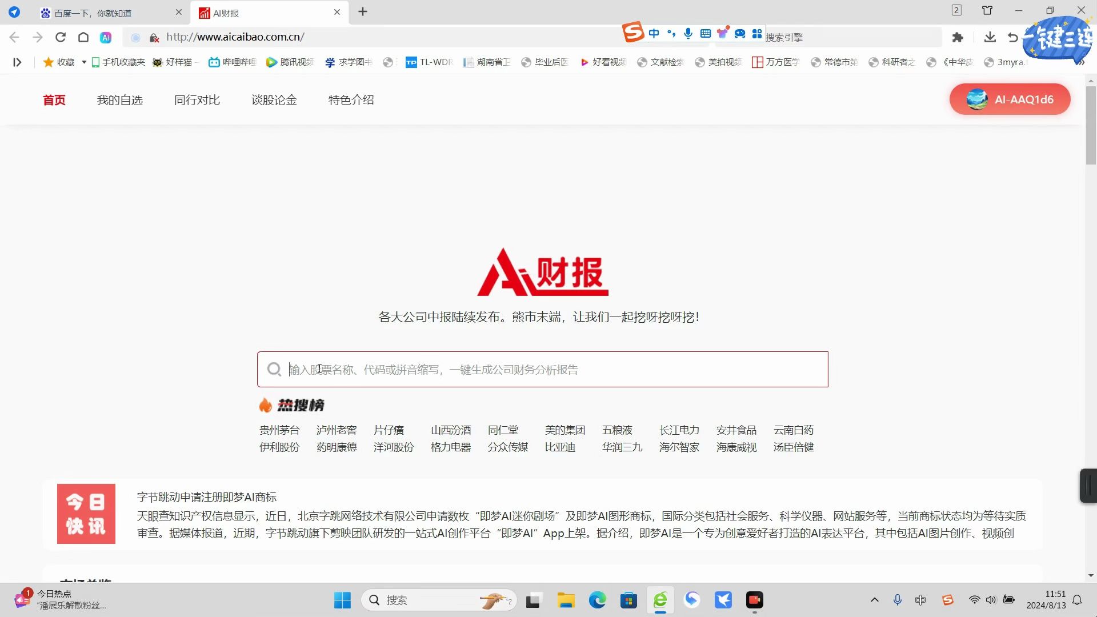This screenshot has height=617, width=1097.
Task: Click the page vertical scrollbar thumb
Action: coord(1091,125)
